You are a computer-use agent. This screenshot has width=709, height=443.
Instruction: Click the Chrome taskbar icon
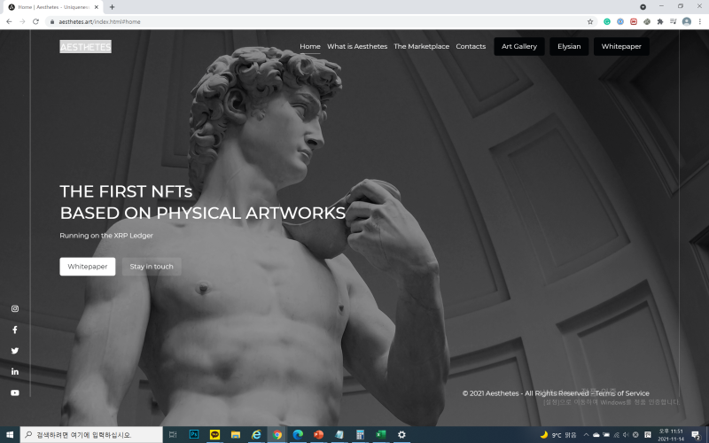click(277, 435)
